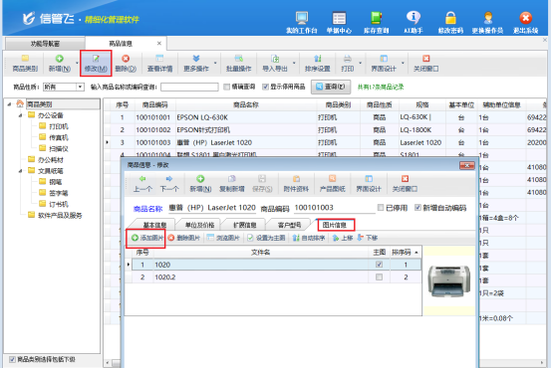Select the 图片信息 tab
551x368 pixels.
tap(335, 225)
